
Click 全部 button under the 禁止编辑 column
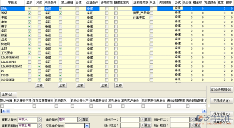point(62,85)
